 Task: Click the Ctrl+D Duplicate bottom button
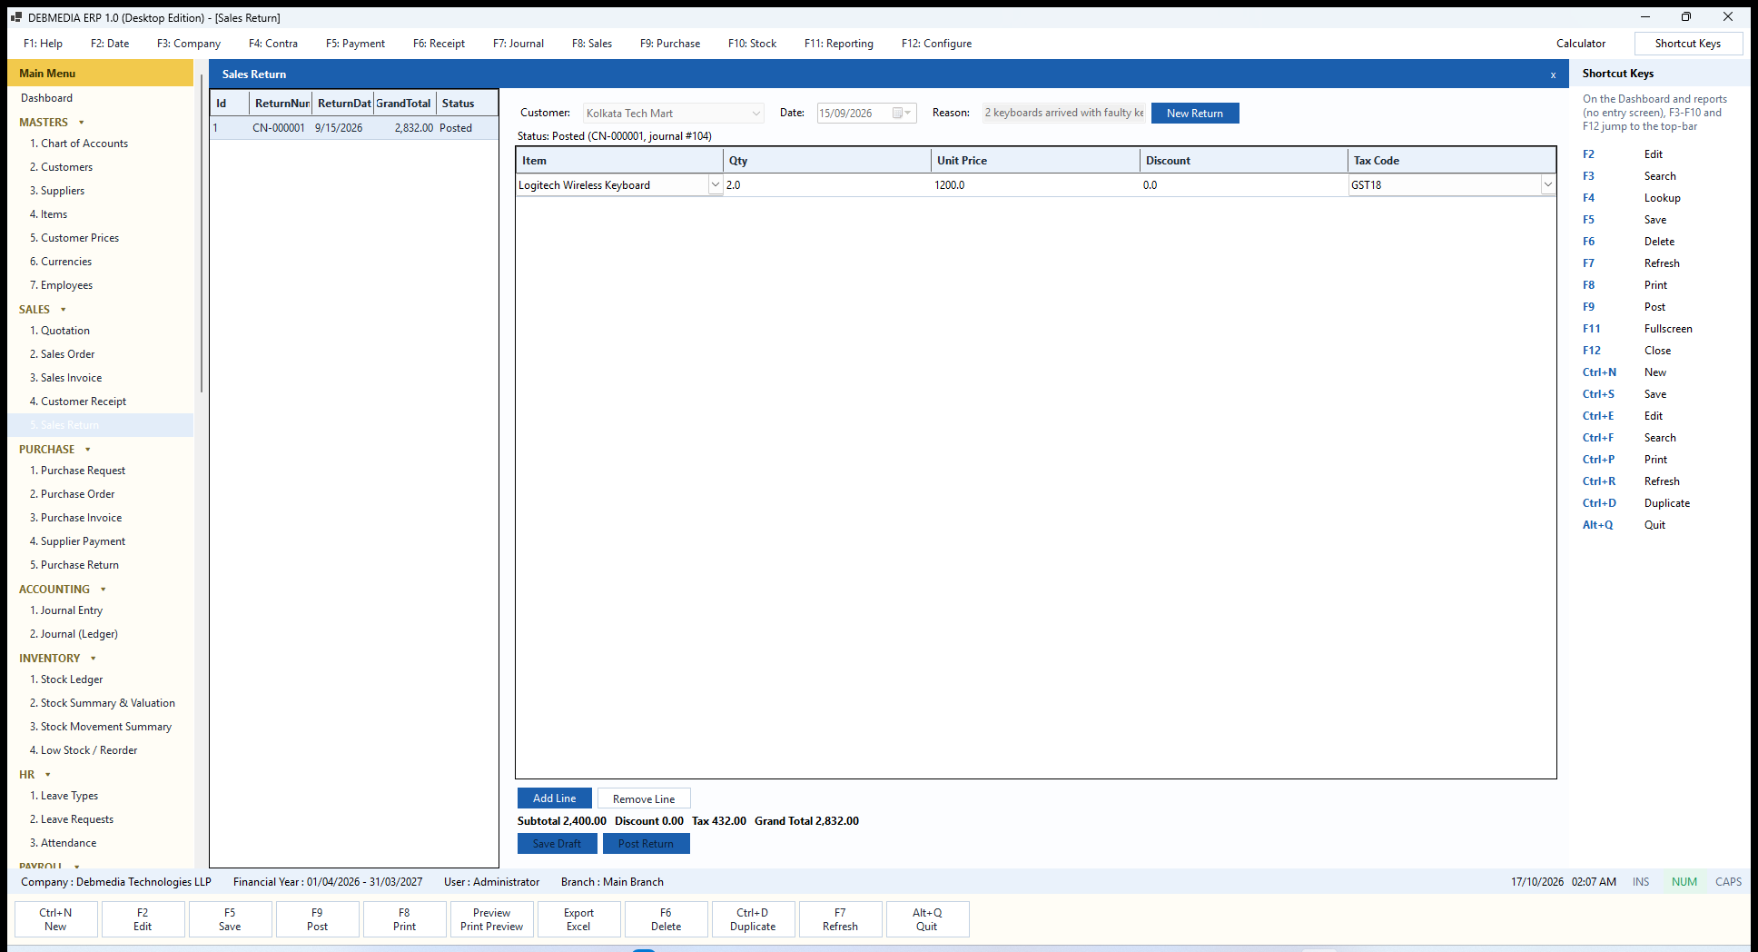(x=753, y=919)
